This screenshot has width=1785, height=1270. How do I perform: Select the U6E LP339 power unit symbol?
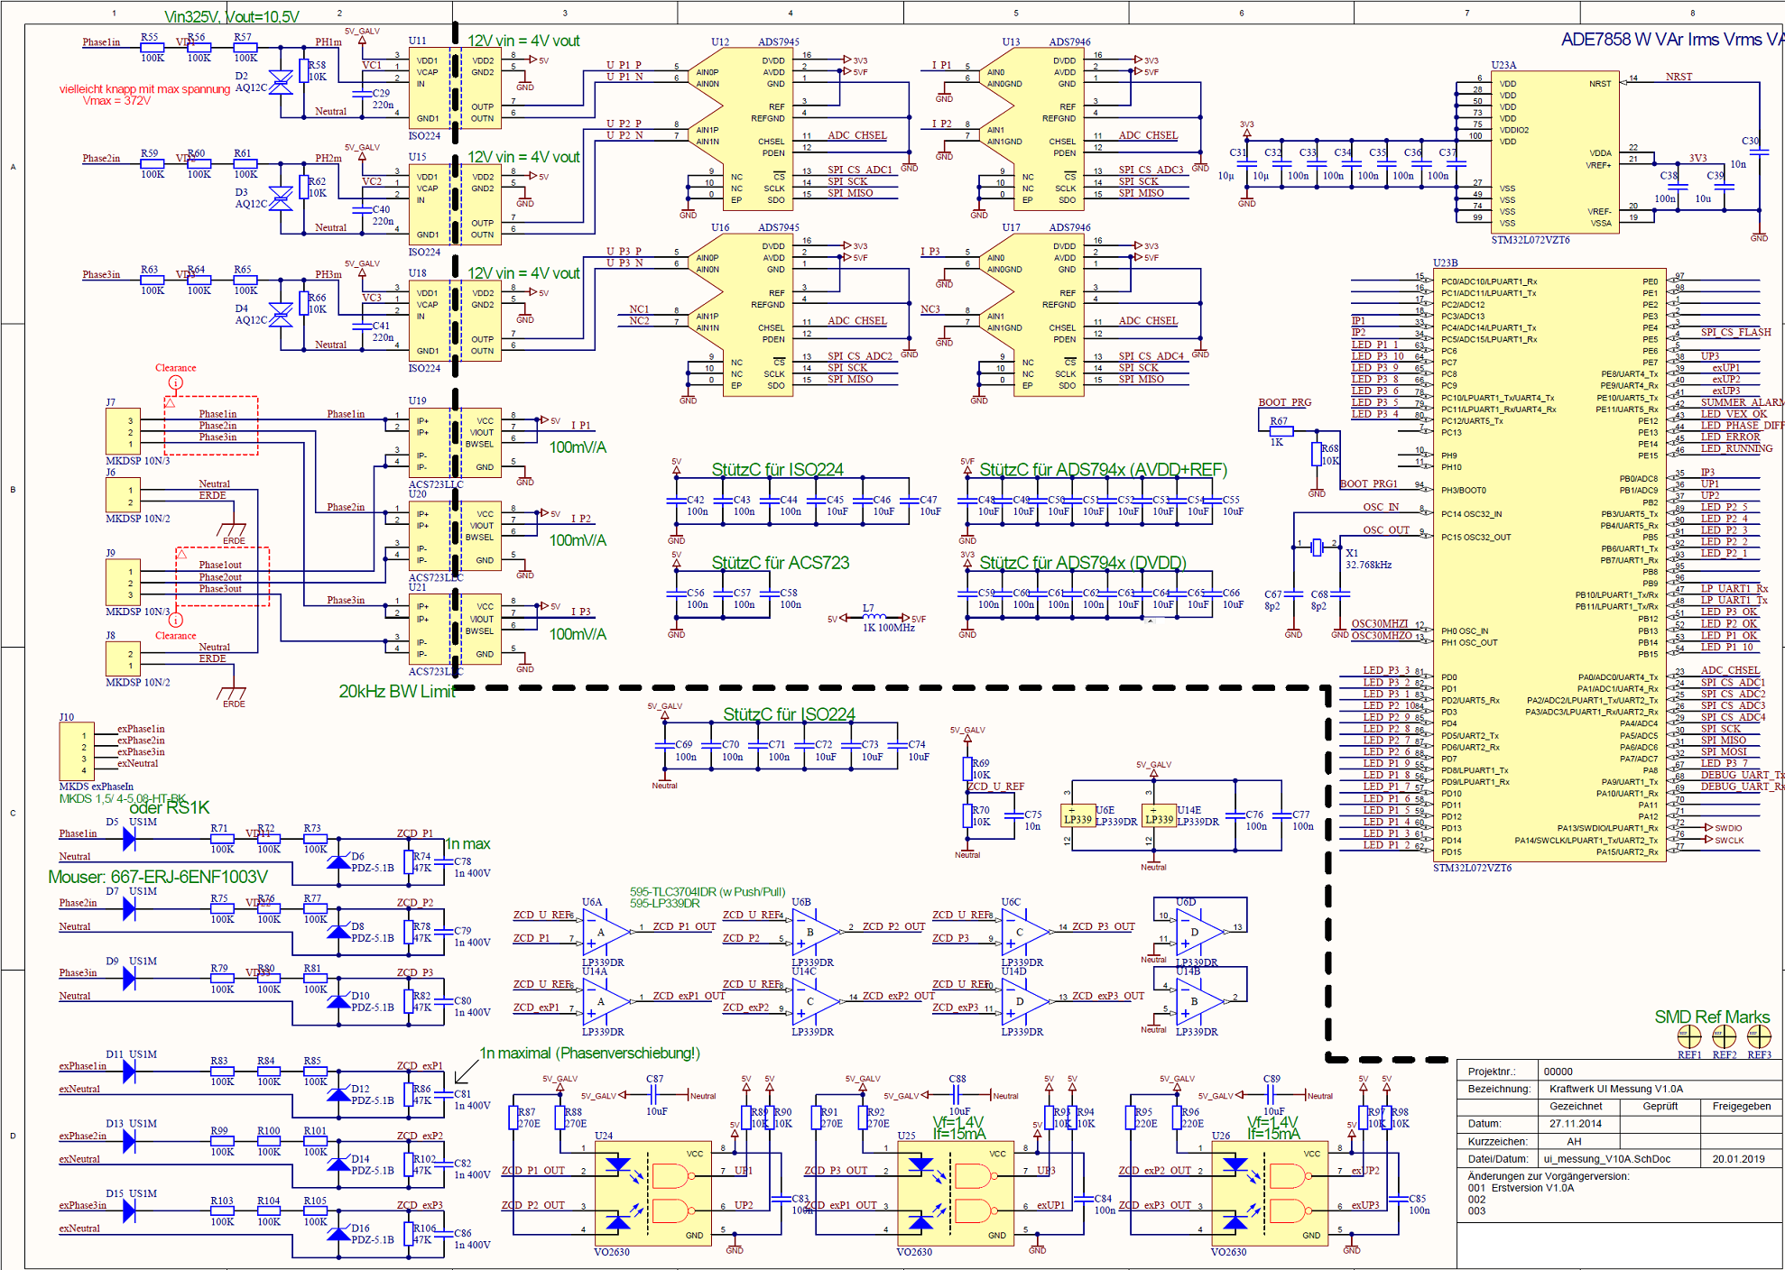pos(1077,815)
